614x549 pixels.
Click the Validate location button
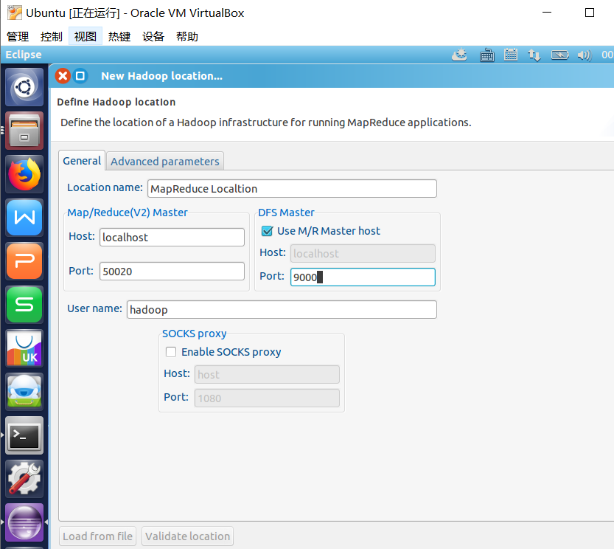[x=187, y=536]
